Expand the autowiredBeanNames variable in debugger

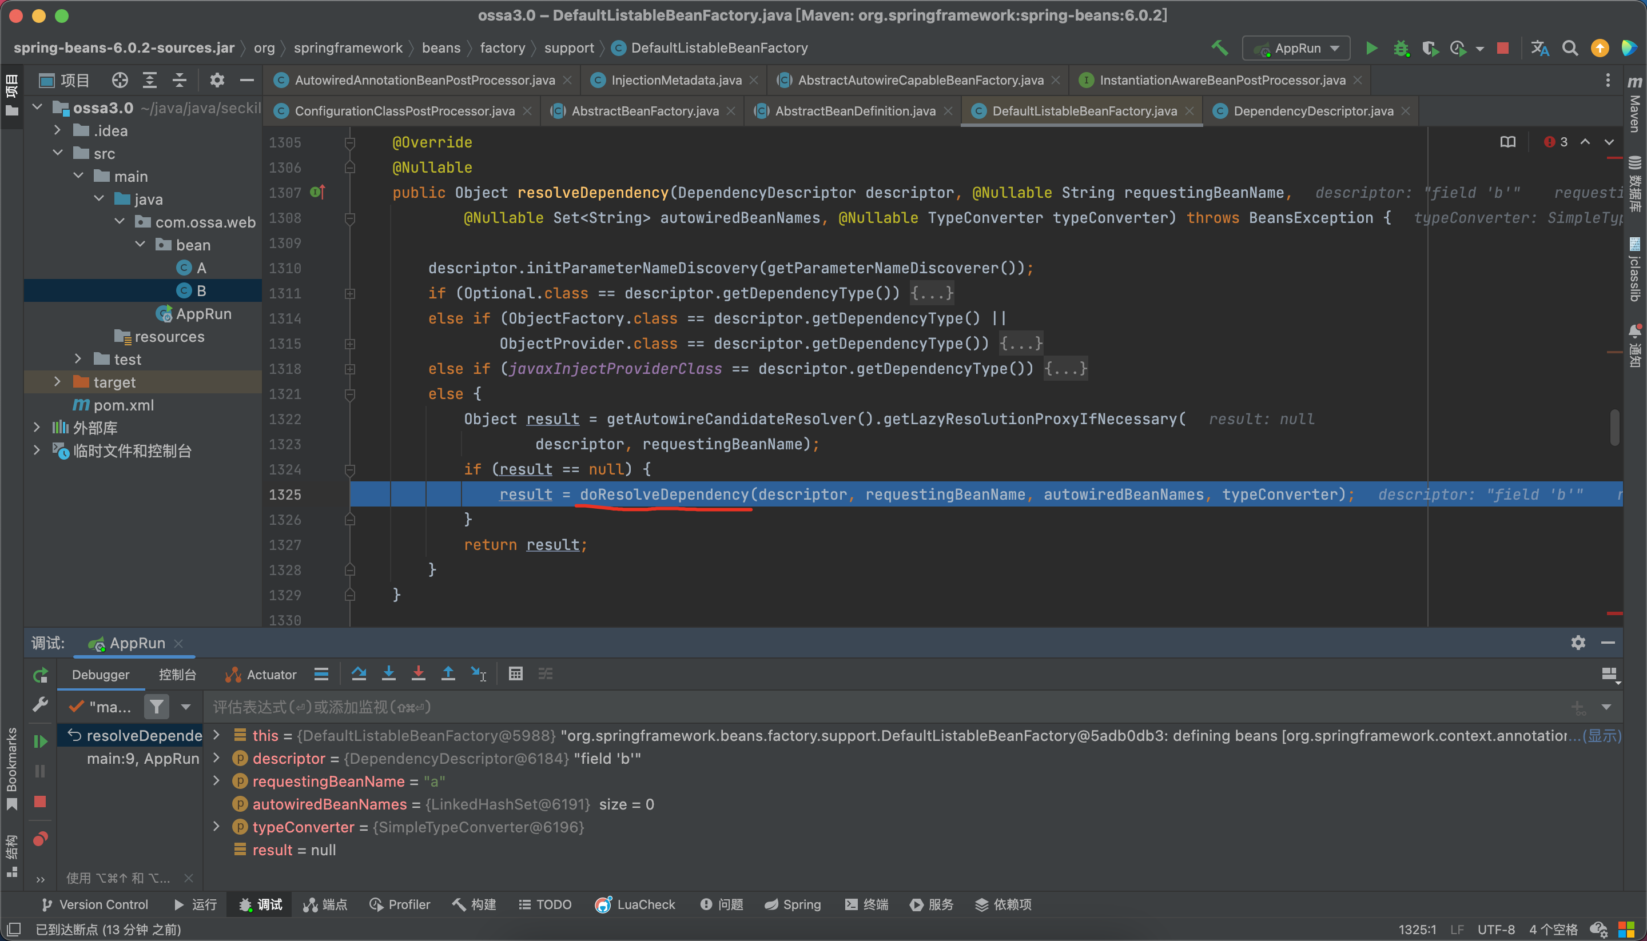coord(220,804)
